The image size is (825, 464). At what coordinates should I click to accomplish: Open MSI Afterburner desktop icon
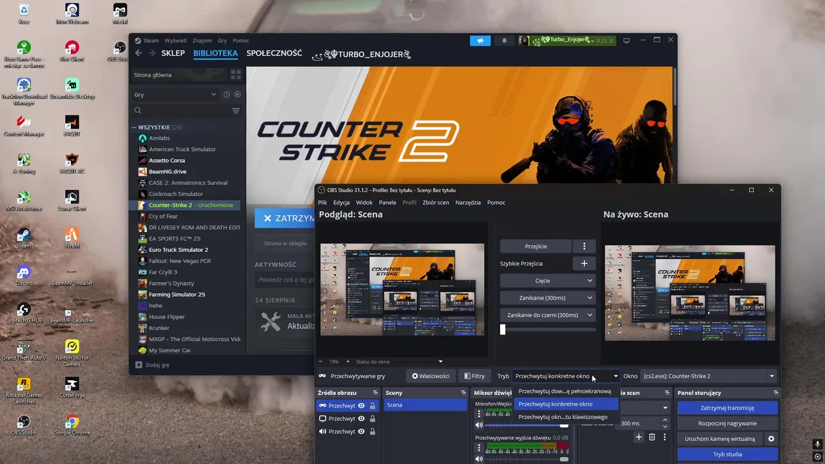24,200
